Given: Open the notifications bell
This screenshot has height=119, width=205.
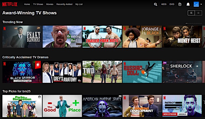Looking at the screenshot, I should point(188,4).
